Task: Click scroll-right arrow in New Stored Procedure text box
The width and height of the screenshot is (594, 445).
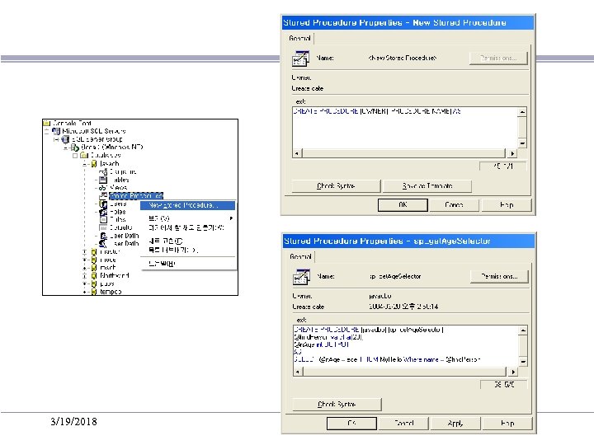Action: tap(512, 153)
